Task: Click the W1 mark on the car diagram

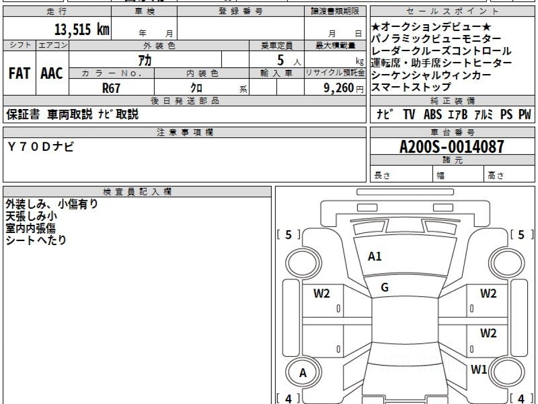Action: (x=479, y=370)
